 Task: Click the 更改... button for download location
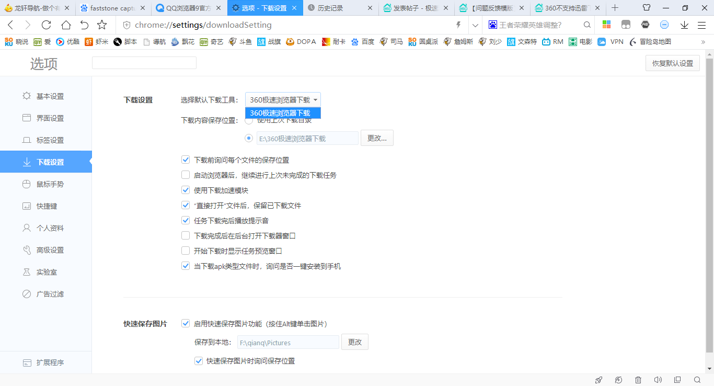[x=377, y=138]
